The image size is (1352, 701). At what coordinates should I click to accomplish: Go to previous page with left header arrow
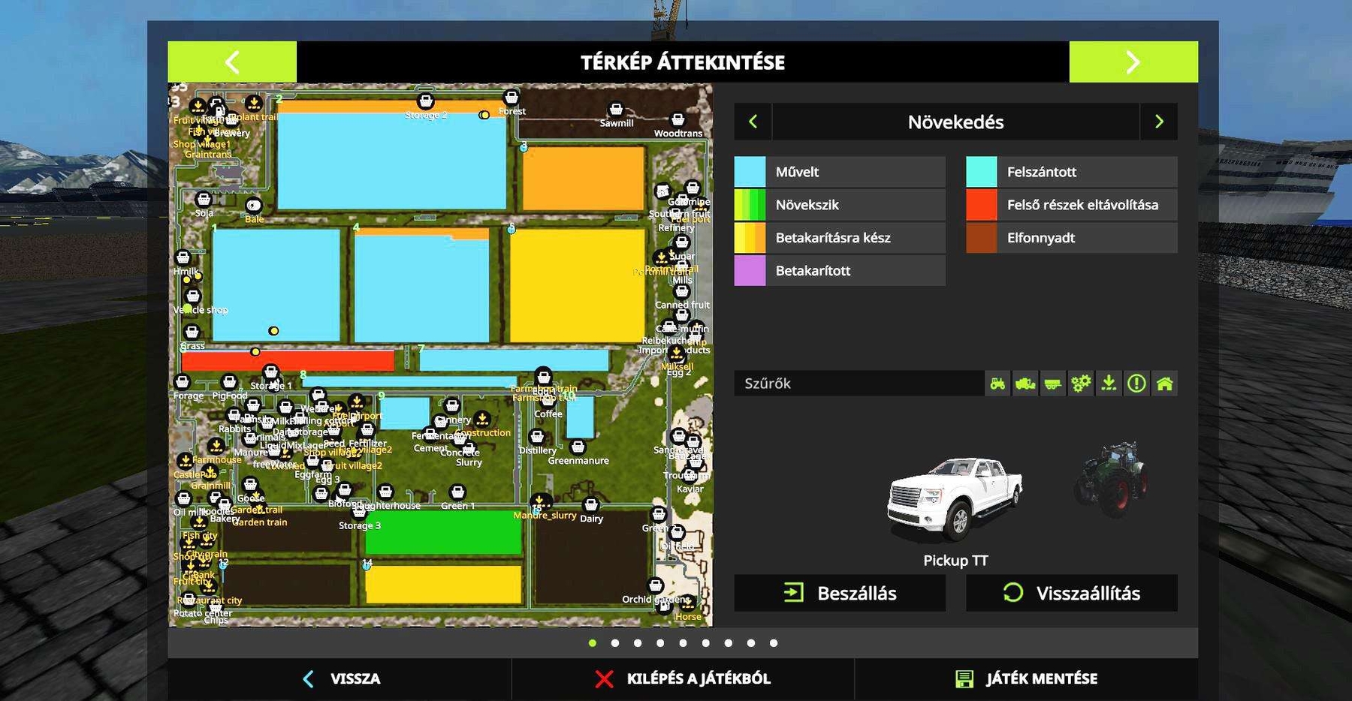232,62
